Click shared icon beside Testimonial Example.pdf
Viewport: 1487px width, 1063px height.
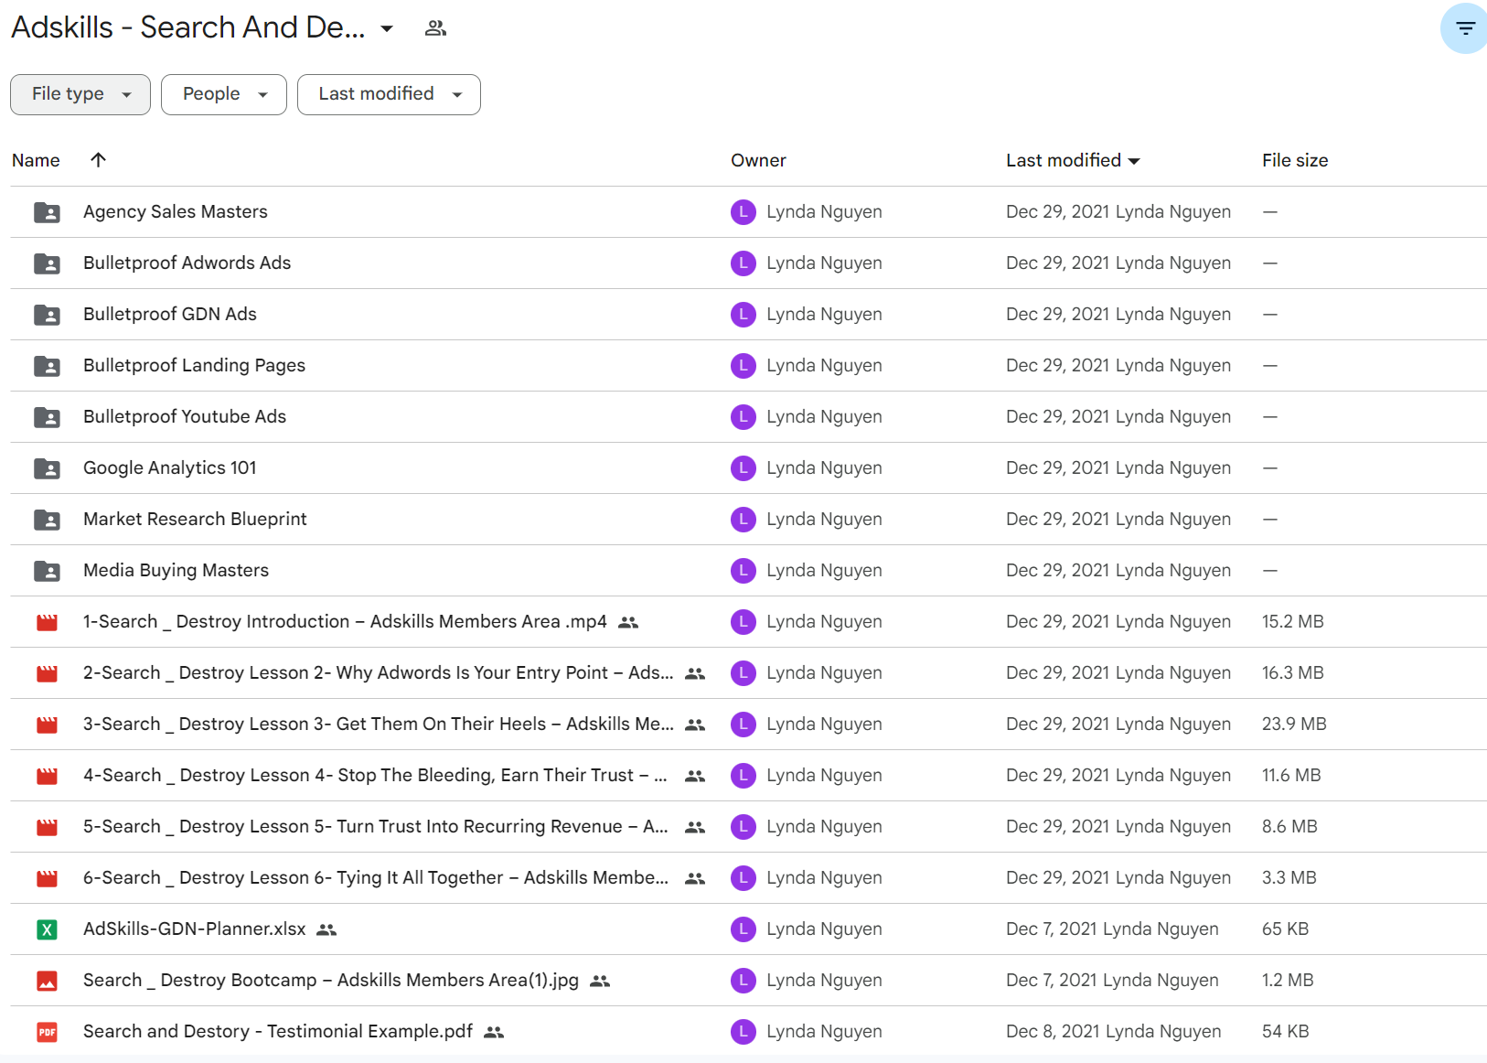click(494, 1032)
